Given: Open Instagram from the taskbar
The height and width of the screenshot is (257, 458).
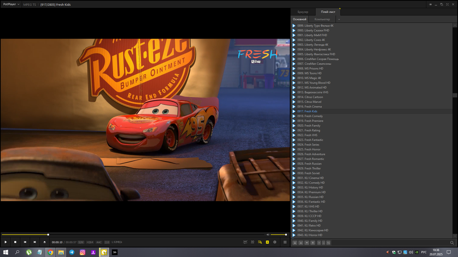Looking at the screenshot, I should (x=83, y=252).
